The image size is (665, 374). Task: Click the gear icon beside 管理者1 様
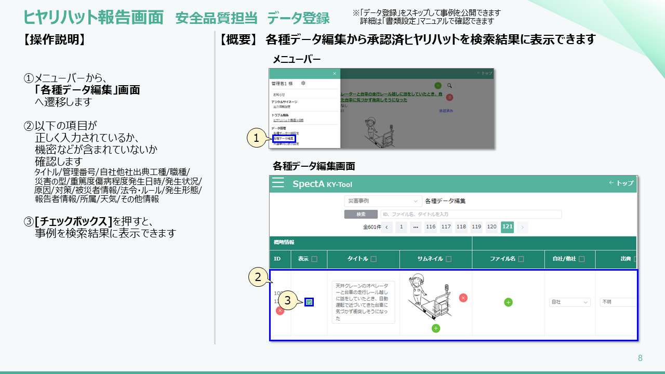coord(303,83)
